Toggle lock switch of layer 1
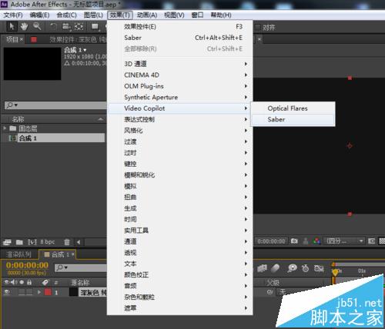 (x=29, y=292)
